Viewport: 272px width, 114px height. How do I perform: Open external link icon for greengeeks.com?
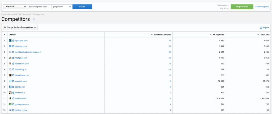(13, 104)
